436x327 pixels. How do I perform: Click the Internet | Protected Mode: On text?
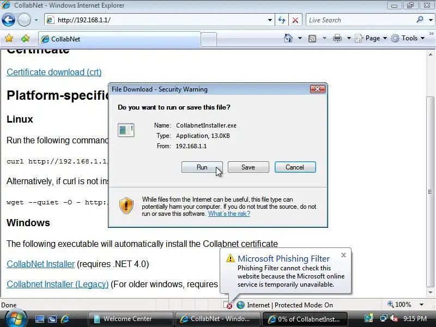(x=290, y=305)
